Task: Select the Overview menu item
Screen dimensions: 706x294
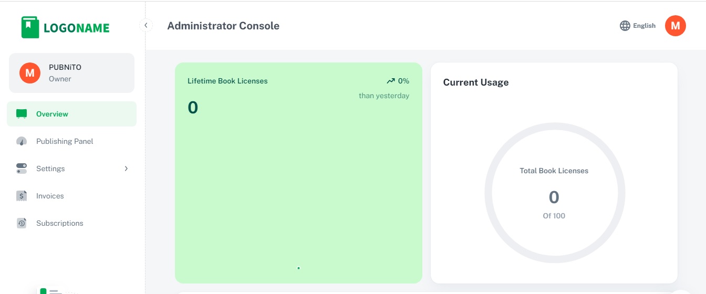Action: [52, 114]
